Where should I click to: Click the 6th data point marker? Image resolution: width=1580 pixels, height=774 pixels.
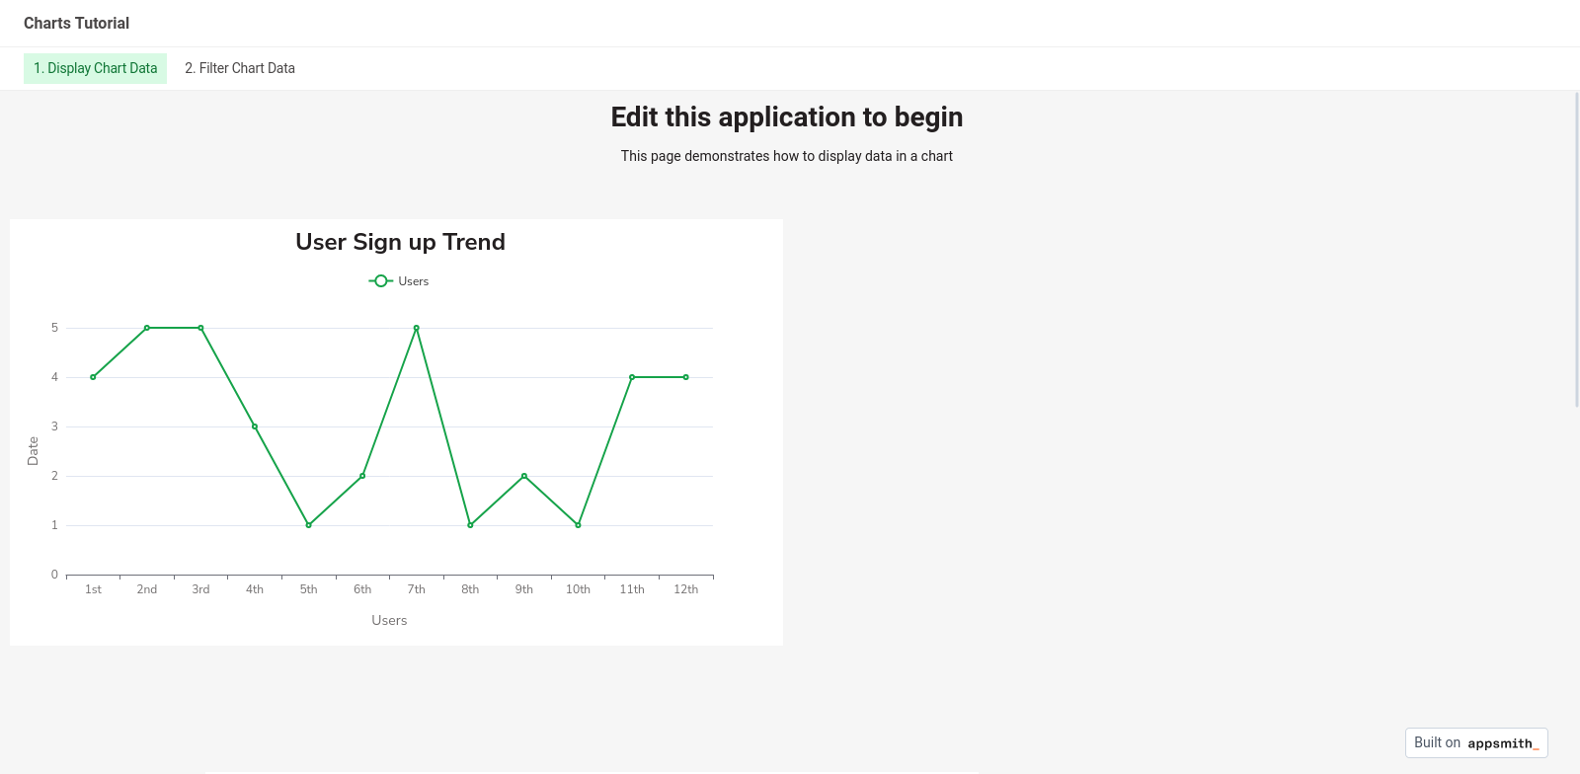362,476
